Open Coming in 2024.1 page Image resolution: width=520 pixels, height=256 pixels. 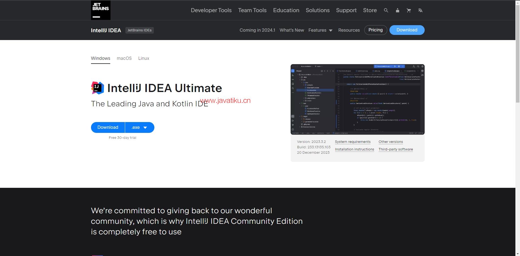pos(257,30)
